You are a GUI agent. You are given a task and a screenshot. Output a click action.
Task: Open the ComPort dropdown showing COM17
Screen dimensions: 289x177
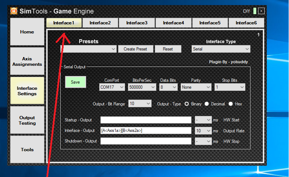(x=112, y=87)
